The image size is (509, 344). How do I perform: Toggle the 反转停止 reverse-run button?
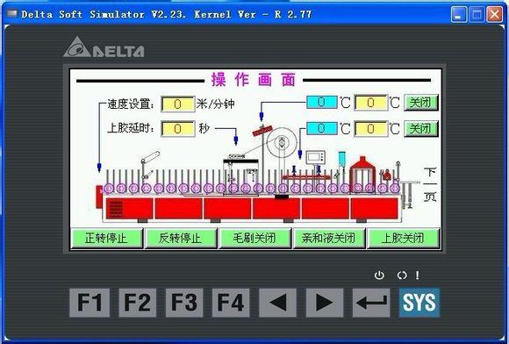coord(181,238)
